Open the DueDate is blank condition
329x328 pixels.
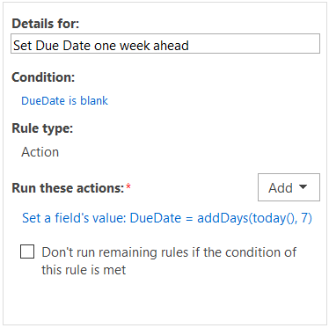(64, 100)
